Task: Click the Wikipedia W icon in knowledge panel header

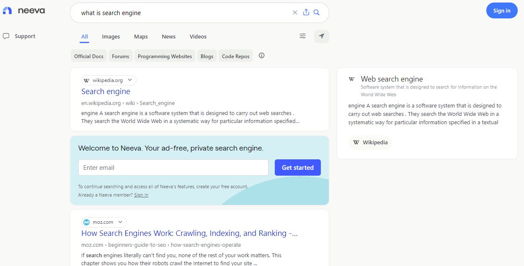Action: (x=352, y=79)
